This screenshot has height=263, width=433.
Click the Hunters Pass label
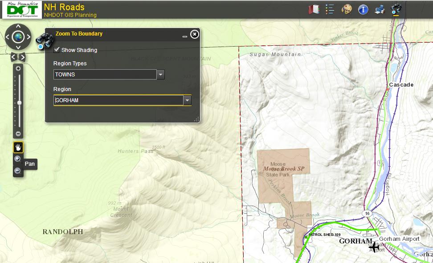pyautogui.click(x=135, y=151)
